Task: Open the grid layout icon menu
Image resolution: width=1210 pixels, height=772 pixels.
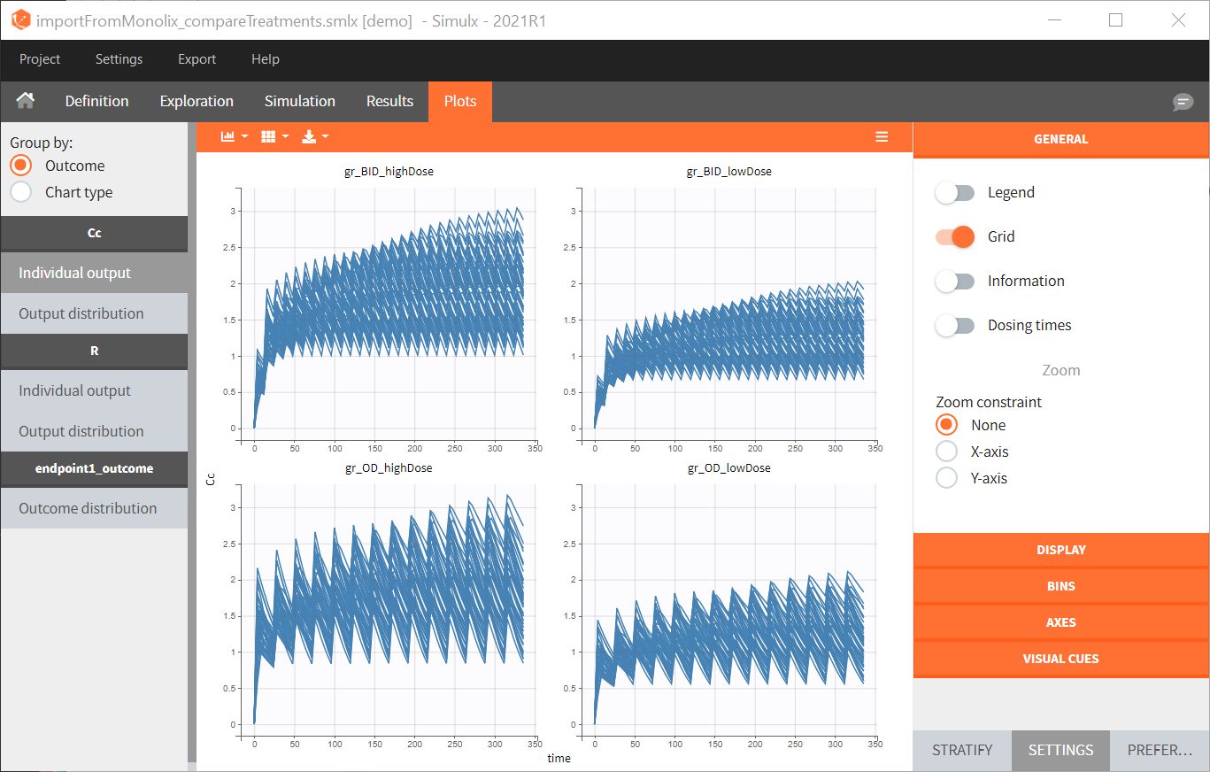Action: pos(274,136)
